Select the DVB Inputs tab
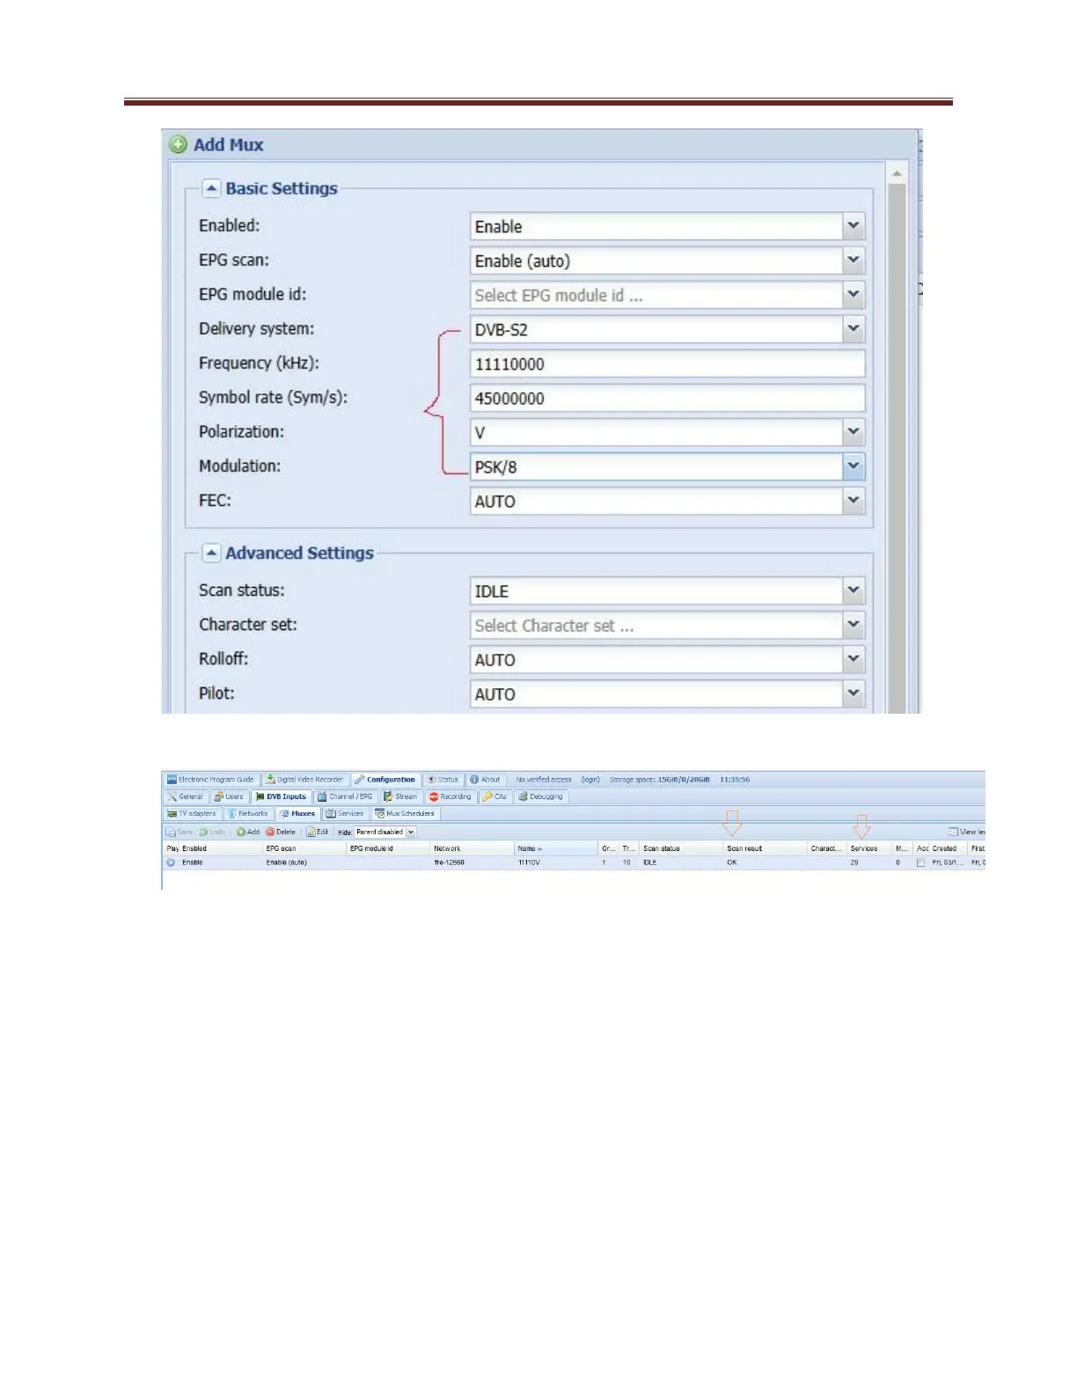 pos(282,796)
